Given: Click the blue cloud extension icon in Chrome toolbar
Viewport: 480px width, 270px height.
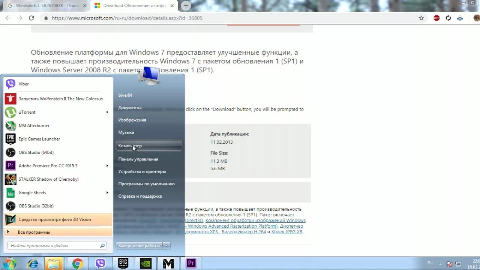Looking at the screenshot, I should 460,18.
